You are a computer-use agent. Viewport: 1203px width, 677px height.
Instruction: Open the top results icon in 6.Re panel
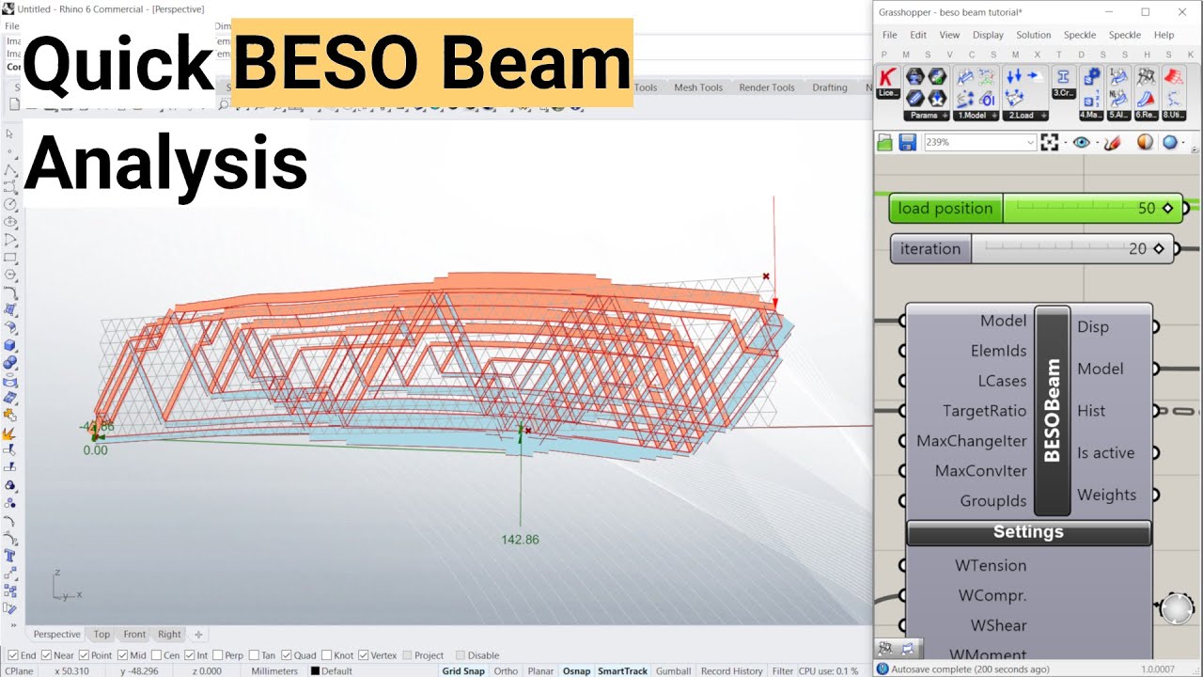pos(1146,76)
